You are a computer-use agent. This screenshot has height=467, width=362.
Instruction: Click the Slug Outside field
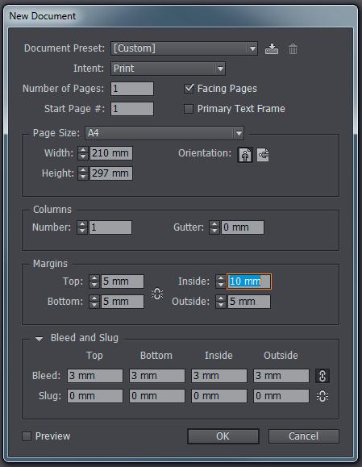(281, 396)
